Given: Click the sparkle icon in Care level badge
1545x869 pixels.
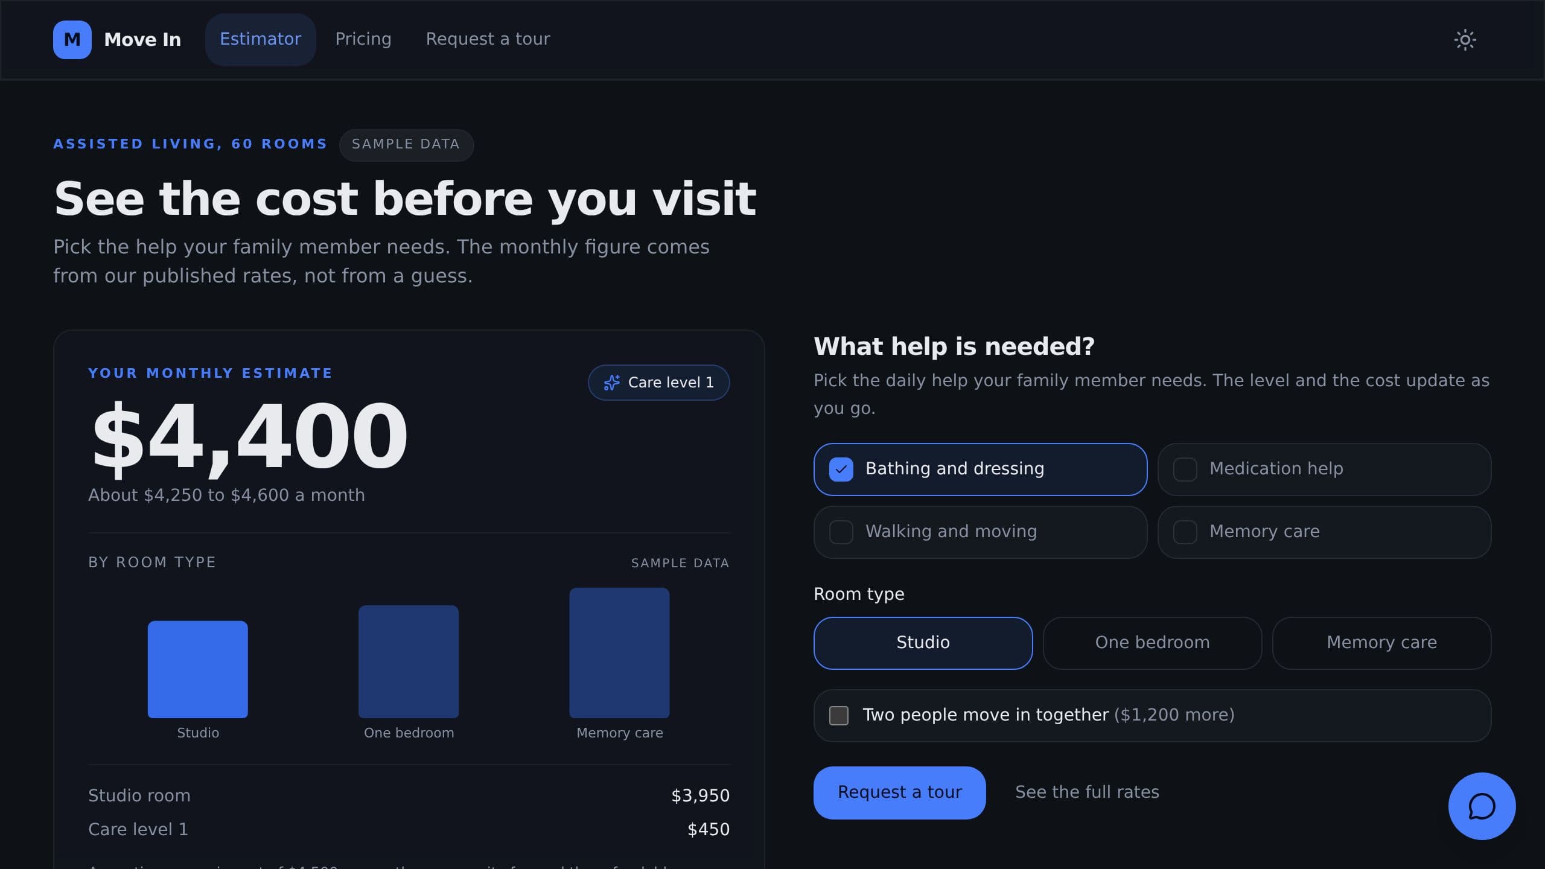Looking at the screenshot, I should pos(612,383).
